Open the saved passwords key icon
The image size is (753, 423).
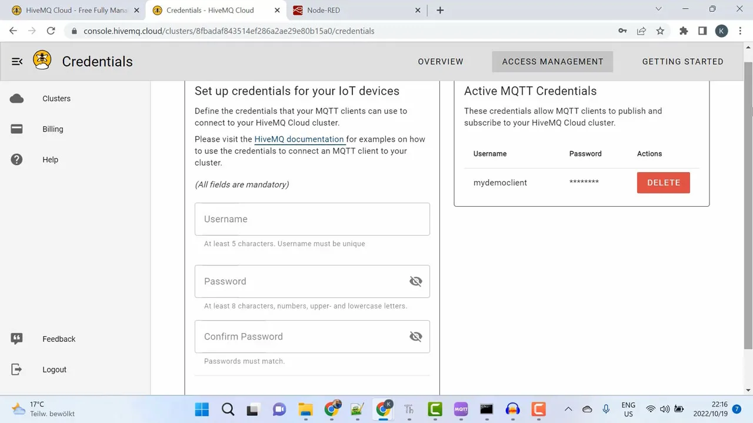[622, 31]
